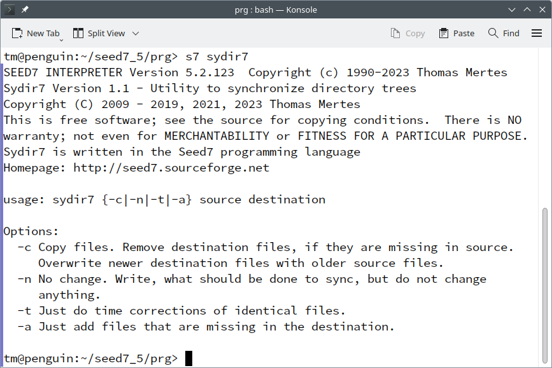Click the terminal scrollbar handle
The image size is (552, 368).
pyautogui.click(x=545, y=286)
